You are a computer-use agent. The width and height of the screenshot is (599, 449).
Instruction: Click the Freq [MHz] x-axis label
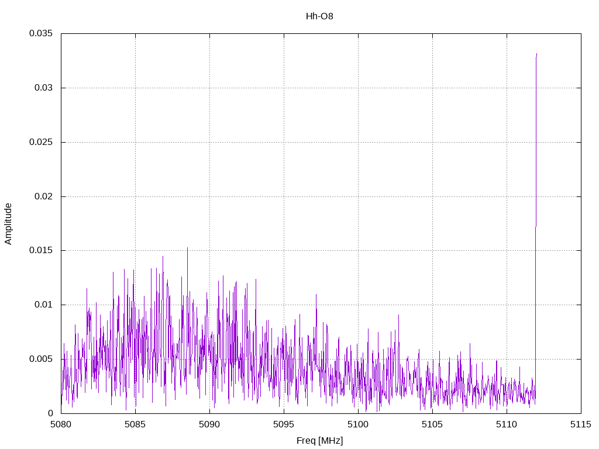[x=320, y=441]
